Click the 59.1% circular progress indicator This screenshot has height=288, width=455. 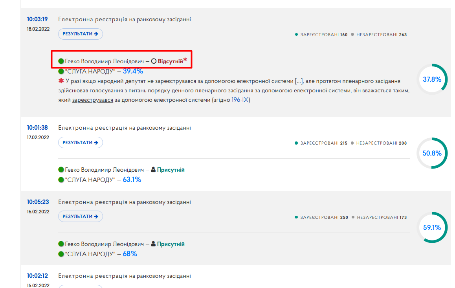click(x=432, y=227)
